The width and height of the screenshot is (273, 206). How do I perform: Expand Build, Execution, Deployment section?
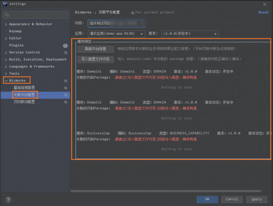tap(6, 60)
